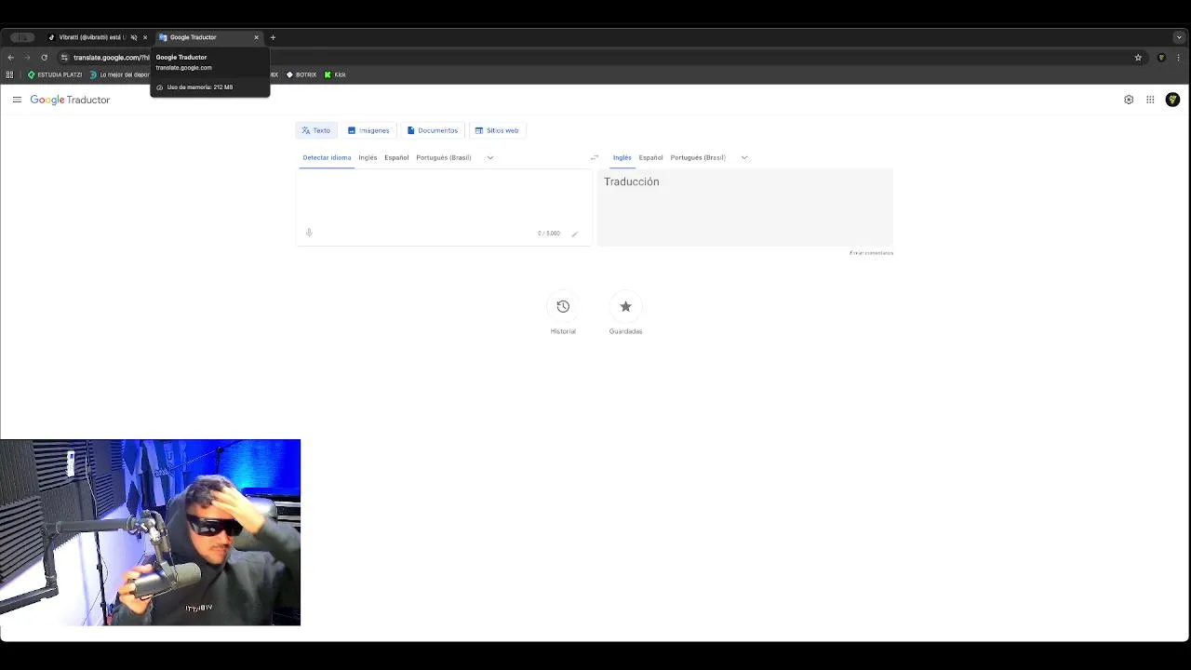
Task: Click the translate.google.com address bar
Action: pos(595,58)
